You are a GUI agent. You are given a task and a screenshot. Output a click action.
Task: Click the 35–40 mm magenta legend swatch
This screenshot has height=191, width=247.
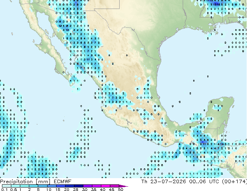click(96, 186)
